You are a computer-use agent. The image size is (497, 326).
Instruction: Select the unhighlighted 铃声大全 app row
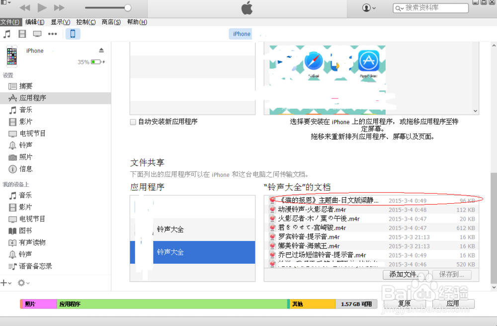[x=192, y=230]
